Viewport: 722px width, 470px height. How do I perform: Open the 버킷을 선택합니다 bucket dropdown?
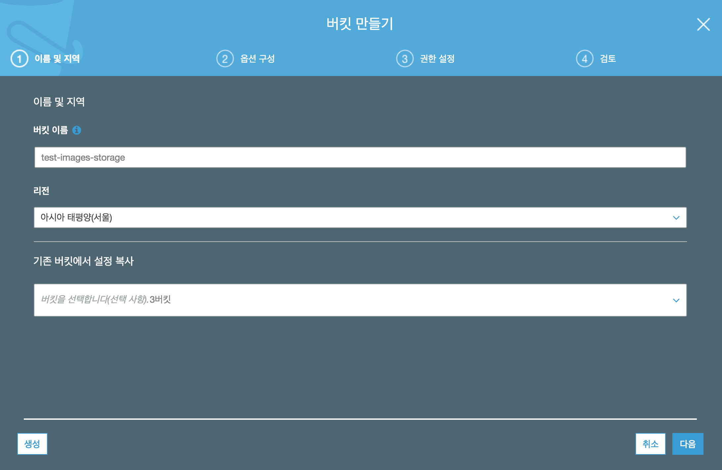[360, 300]
